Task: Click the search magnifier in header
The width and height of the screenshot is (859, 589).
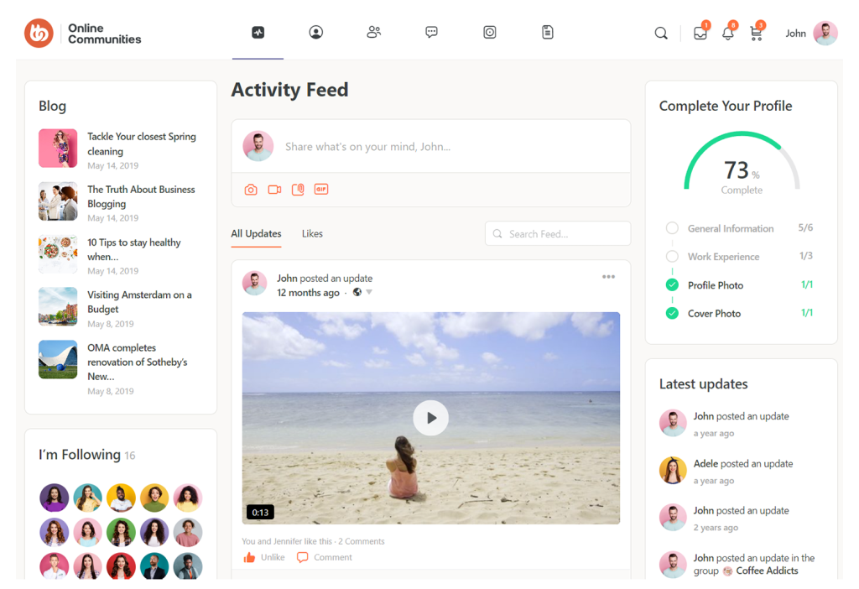Action: point(661,34)
